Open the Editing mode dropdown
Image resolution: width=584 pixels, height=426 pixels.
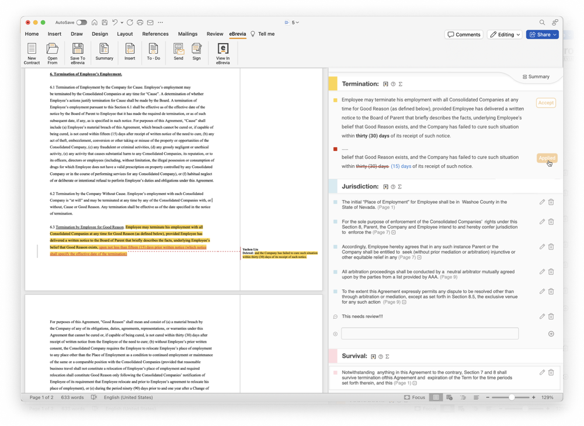coord(505,34)
